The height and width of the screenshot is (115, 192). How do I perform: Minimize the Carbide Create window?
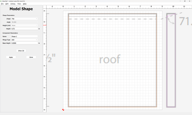click(180, 1)
